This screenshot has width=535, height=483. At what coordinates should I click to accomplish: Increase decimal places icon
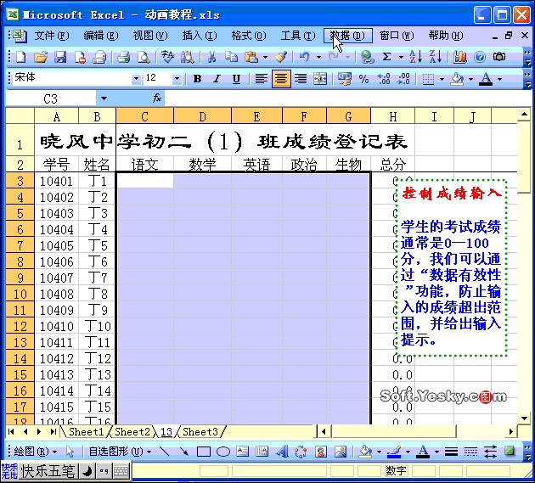pos(384,79)
